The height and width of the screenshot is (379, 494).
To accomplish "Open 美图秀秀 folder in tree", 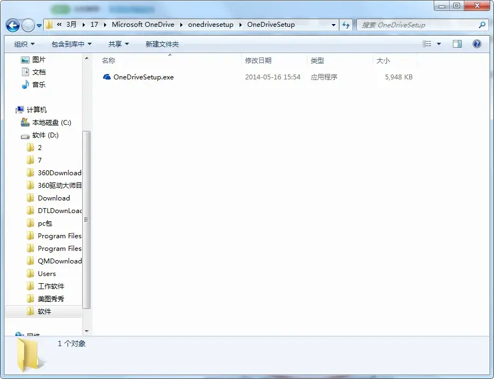I will point(51,298).
